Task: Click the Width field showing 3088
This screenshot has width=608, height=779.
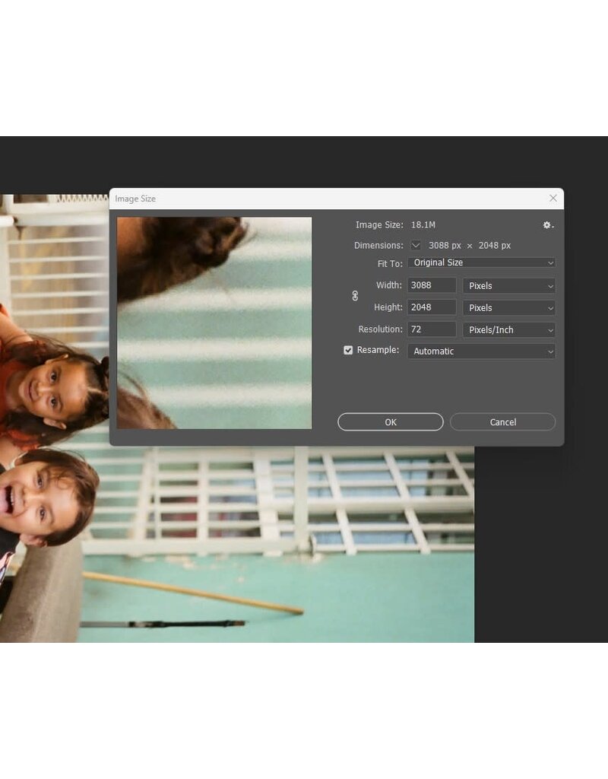Action: pos(432,286)
